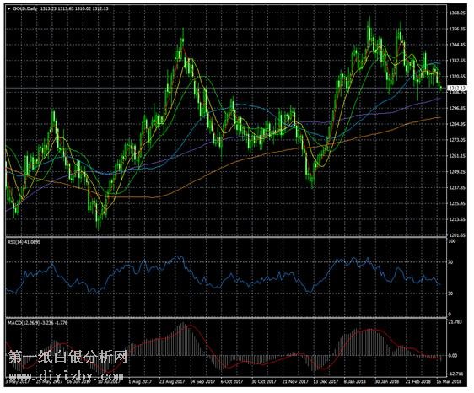Expand the GOLD,Daily chart title triangle
This screenshot has height=393, width=474.
pos(8,8)
